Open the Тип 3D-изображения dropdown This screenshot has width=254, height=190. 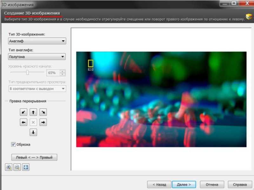(x=37, y=41)
